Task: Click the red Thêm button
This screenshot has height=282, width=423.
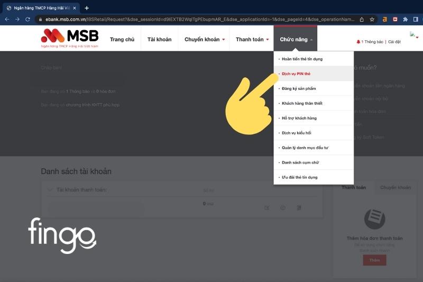Action: coord(374,260)
